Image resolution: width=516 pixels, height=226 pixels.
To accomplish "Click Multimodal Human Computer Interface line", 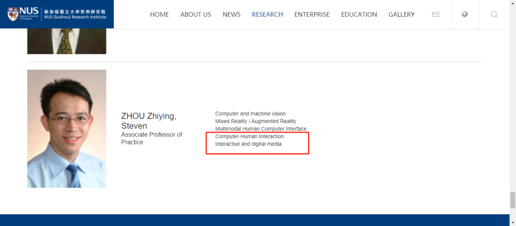I will 261,129.
